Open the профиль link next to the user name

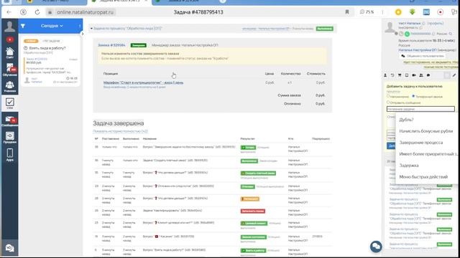pos(435,24)
